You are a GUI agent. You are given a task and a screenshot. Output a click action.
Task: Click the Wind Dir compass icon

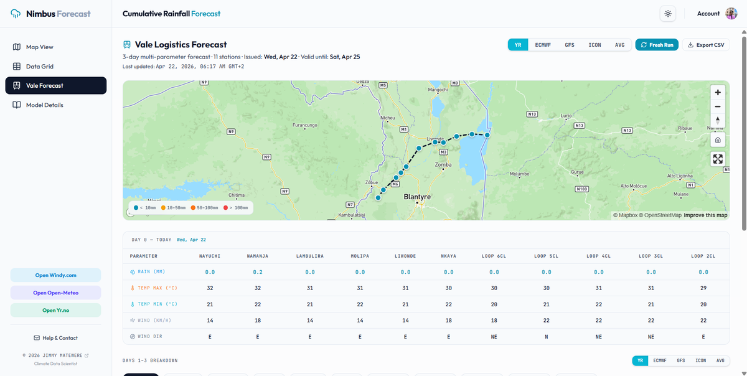pos(133,337)
